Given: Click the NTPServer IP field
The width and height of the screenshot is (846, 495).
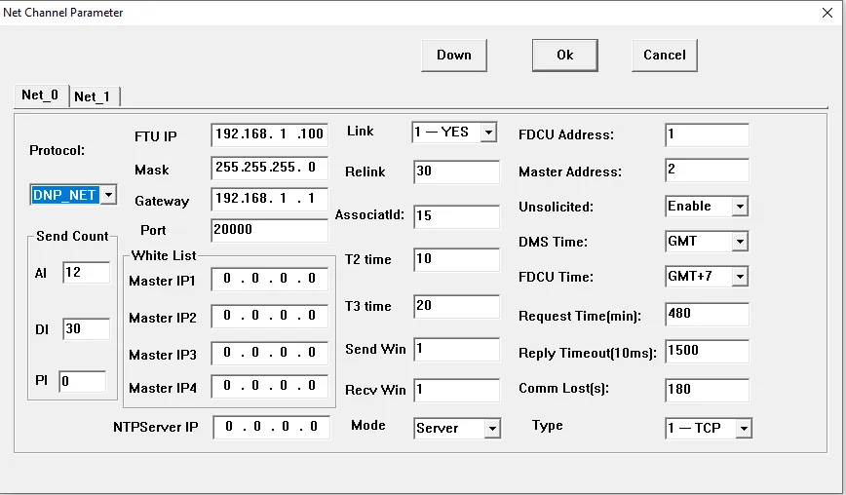Looking at the screenshot, I should (271, 427).
